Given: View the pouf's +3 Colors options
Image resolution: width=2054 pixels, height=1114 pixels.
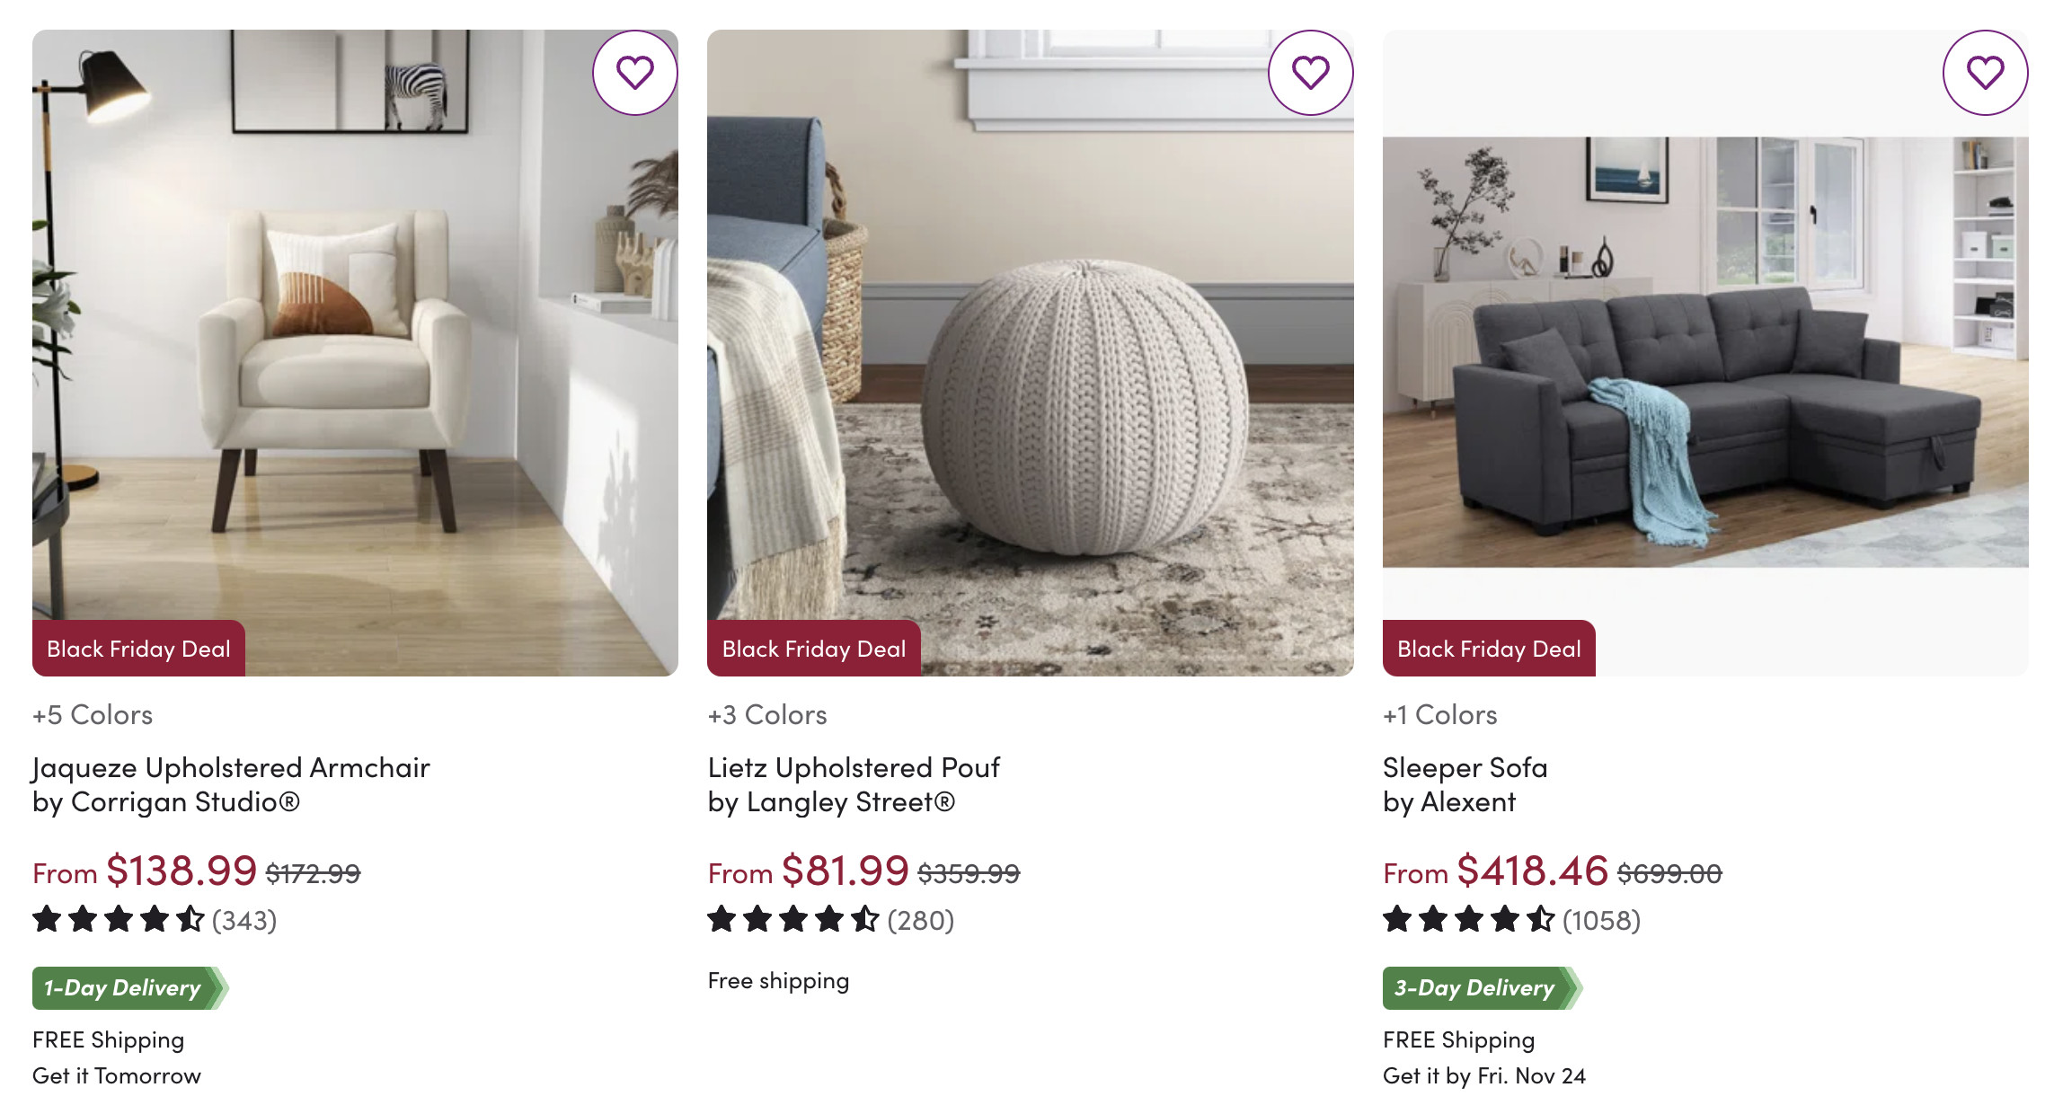Looking at the screenshot, I should point(767,715).
